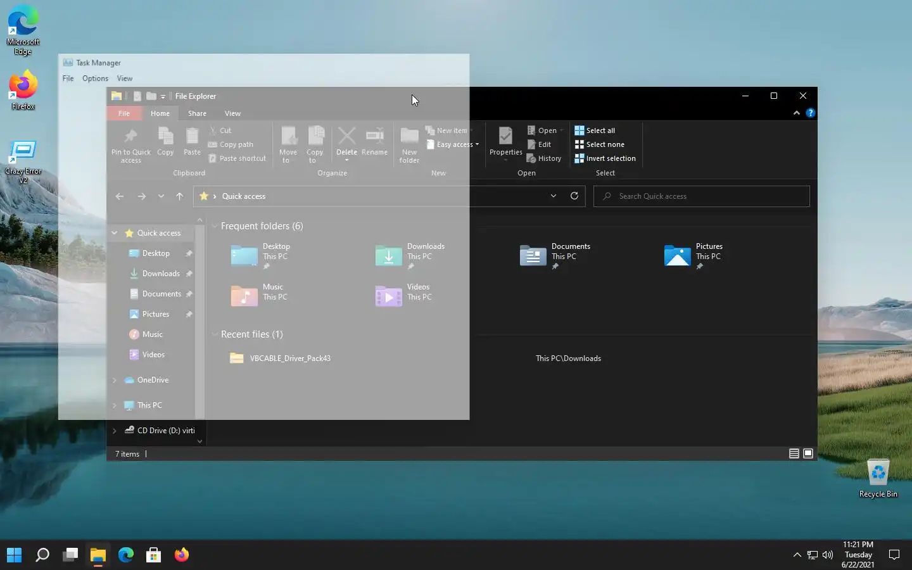Open the Windows Start button

tap(14, 555)
